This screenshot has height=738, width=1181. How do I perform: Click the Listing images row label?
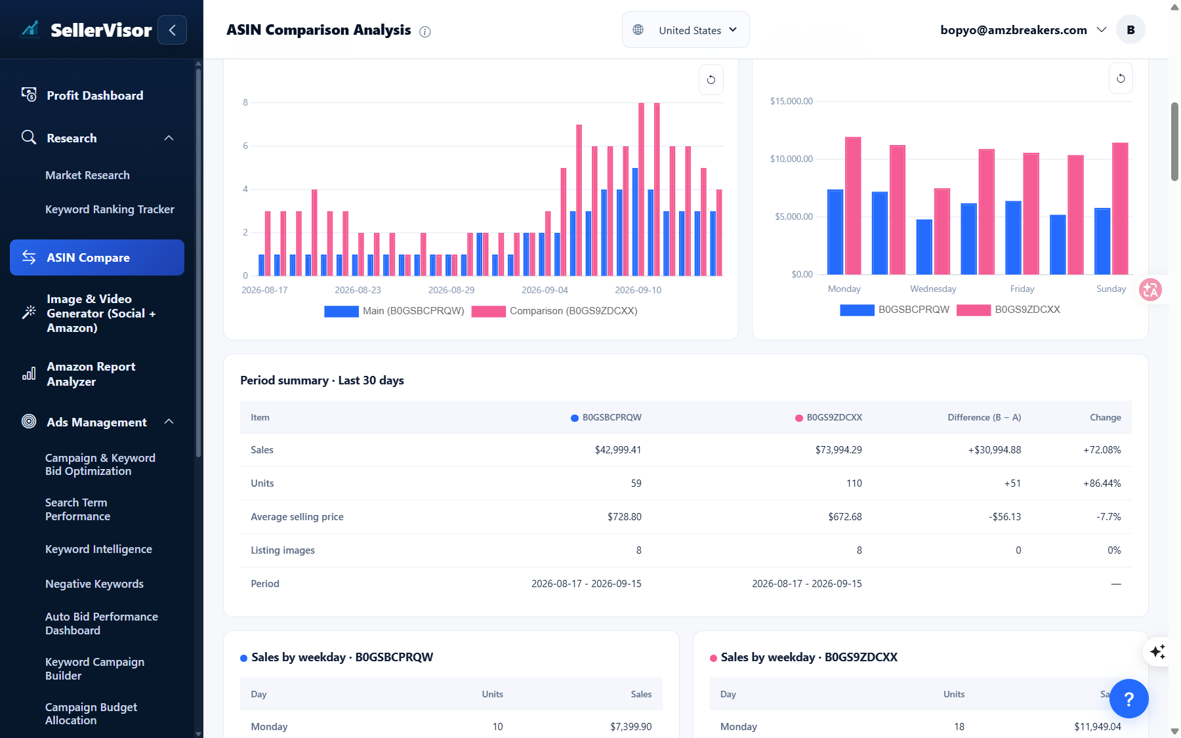[x=283, y=550]
